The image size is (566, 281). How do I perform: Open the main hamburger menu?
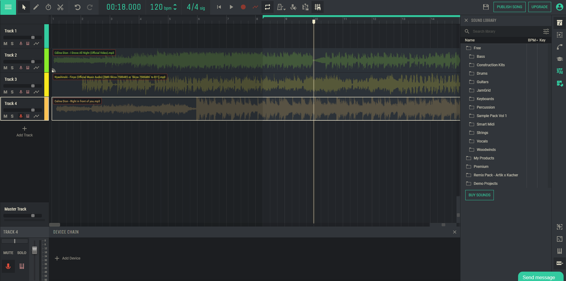pyautogui.click(x=8, y=7)
